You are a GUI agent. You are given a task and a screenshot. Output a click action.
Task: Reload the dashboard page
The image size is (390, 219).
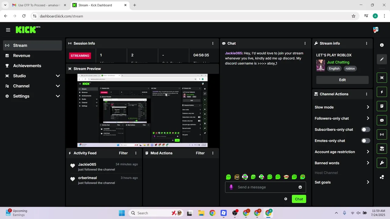[x=24, y=16]
